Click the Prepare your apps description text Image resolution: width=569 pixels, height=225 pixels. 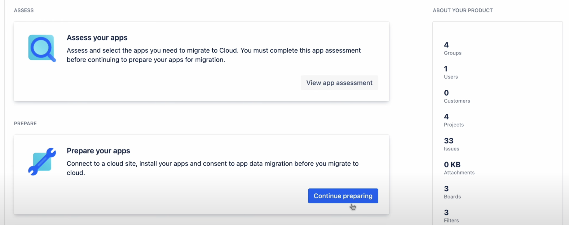pyautogui.click(x=212, y=168)
